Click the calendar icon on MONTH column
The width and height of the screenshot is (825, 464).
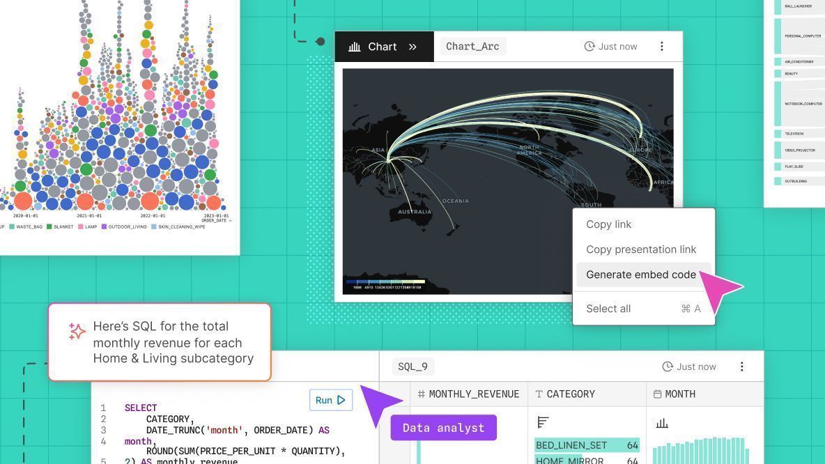pyautogui.click(x=657, y=394)
